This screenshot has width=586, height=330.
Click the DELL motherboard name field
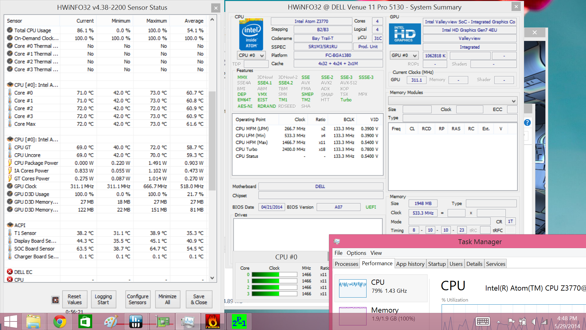[320, 186]
